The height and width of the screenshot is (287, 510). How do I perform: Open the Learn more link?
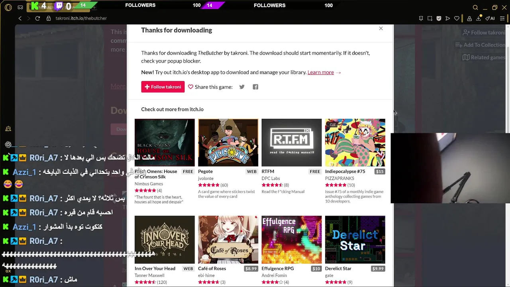click(x=320, y=72)
